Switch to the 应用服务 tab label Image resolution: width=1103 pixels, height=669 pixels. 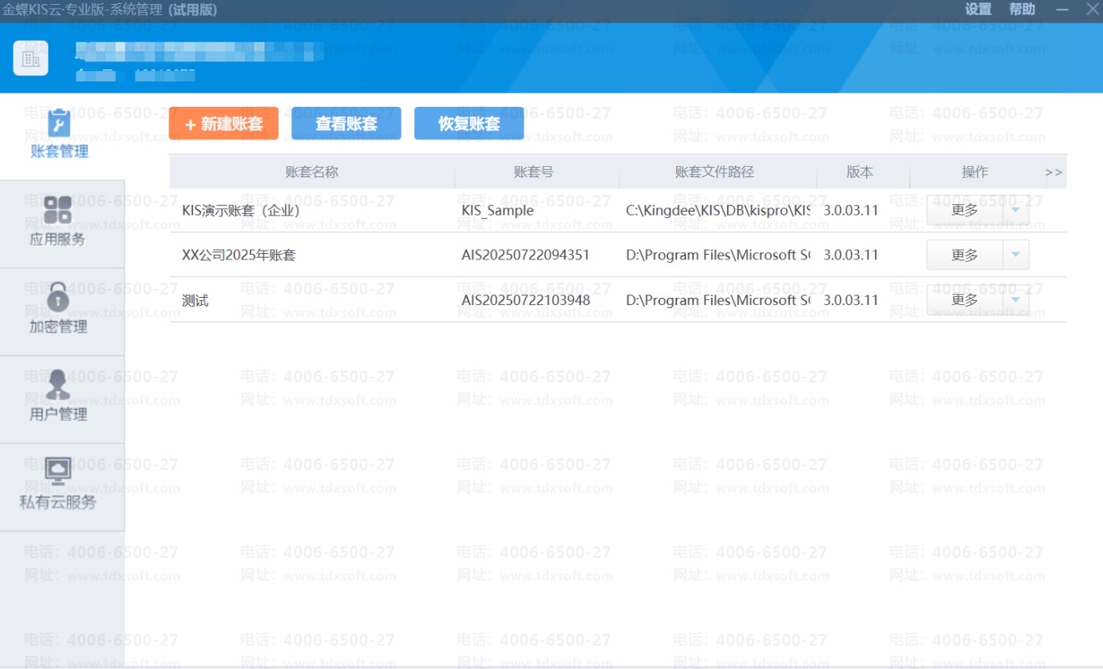(57, 239)
